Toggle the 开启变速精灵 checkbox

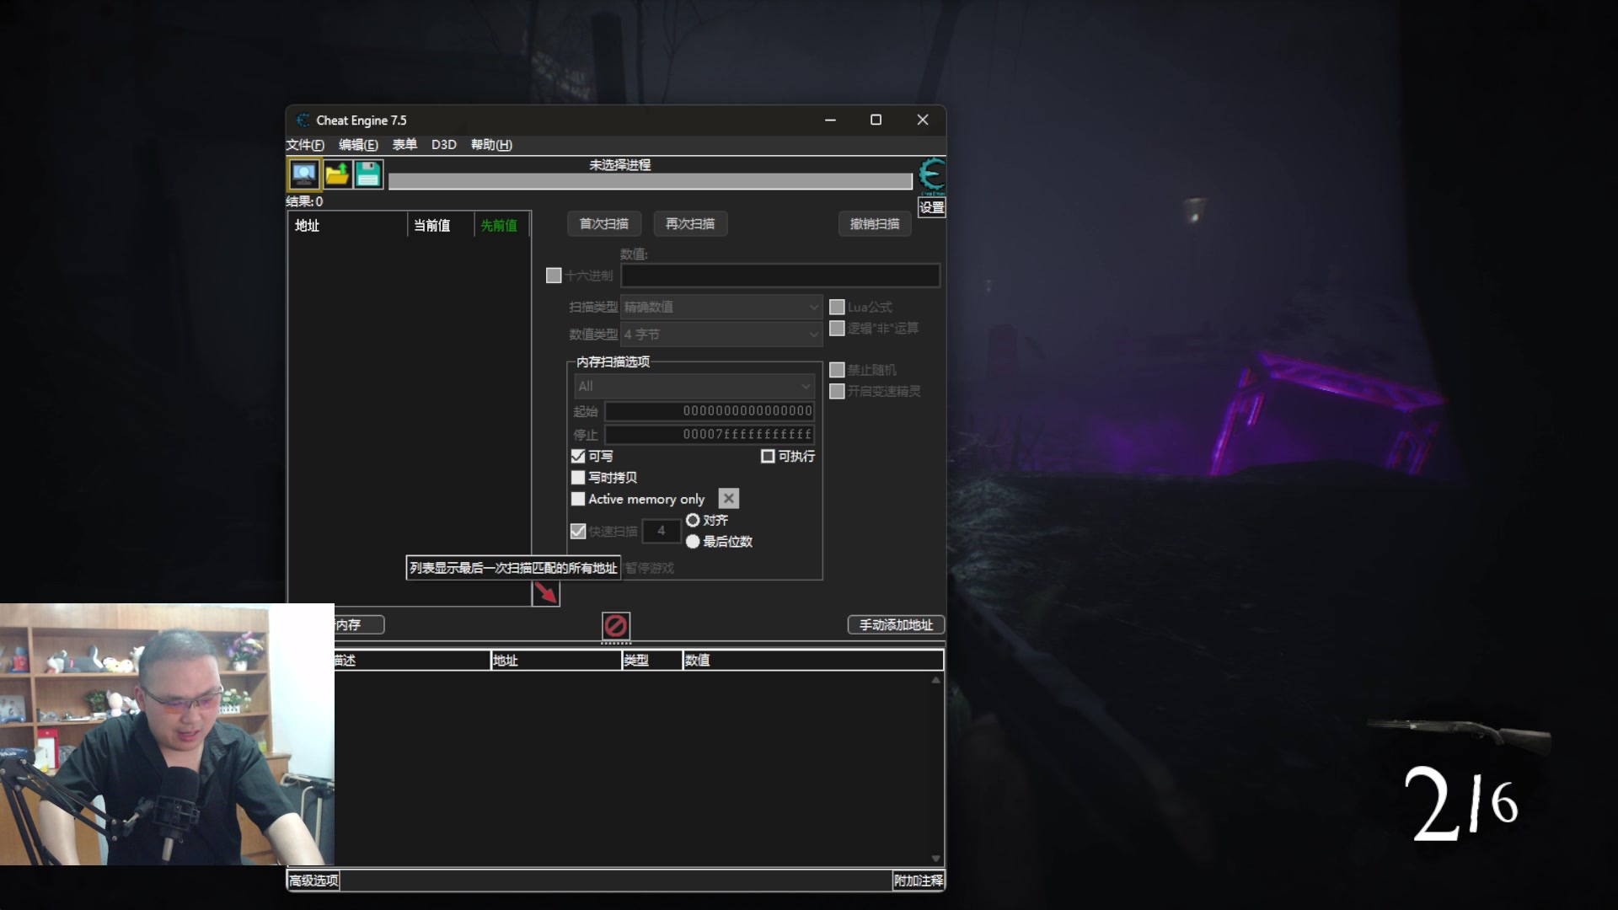pyautogui.click(x=837, y=392)
